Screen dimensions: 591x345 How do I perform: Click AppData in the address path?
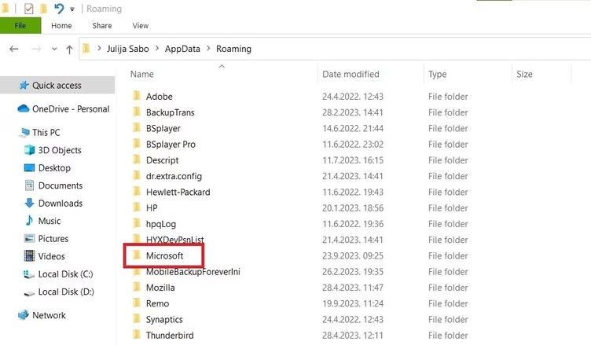182,49
